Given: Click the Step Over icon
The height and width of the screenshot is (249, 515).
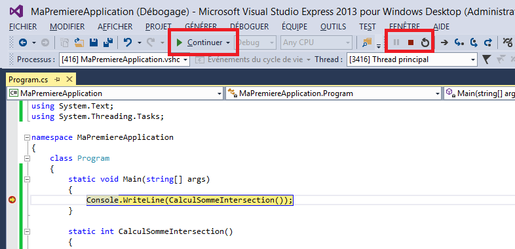Looking at the screenshot, I should coord(474,42).
